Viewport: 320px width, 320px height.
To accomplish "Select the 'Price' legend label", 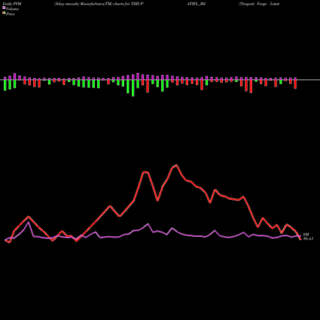I will 10,14.
